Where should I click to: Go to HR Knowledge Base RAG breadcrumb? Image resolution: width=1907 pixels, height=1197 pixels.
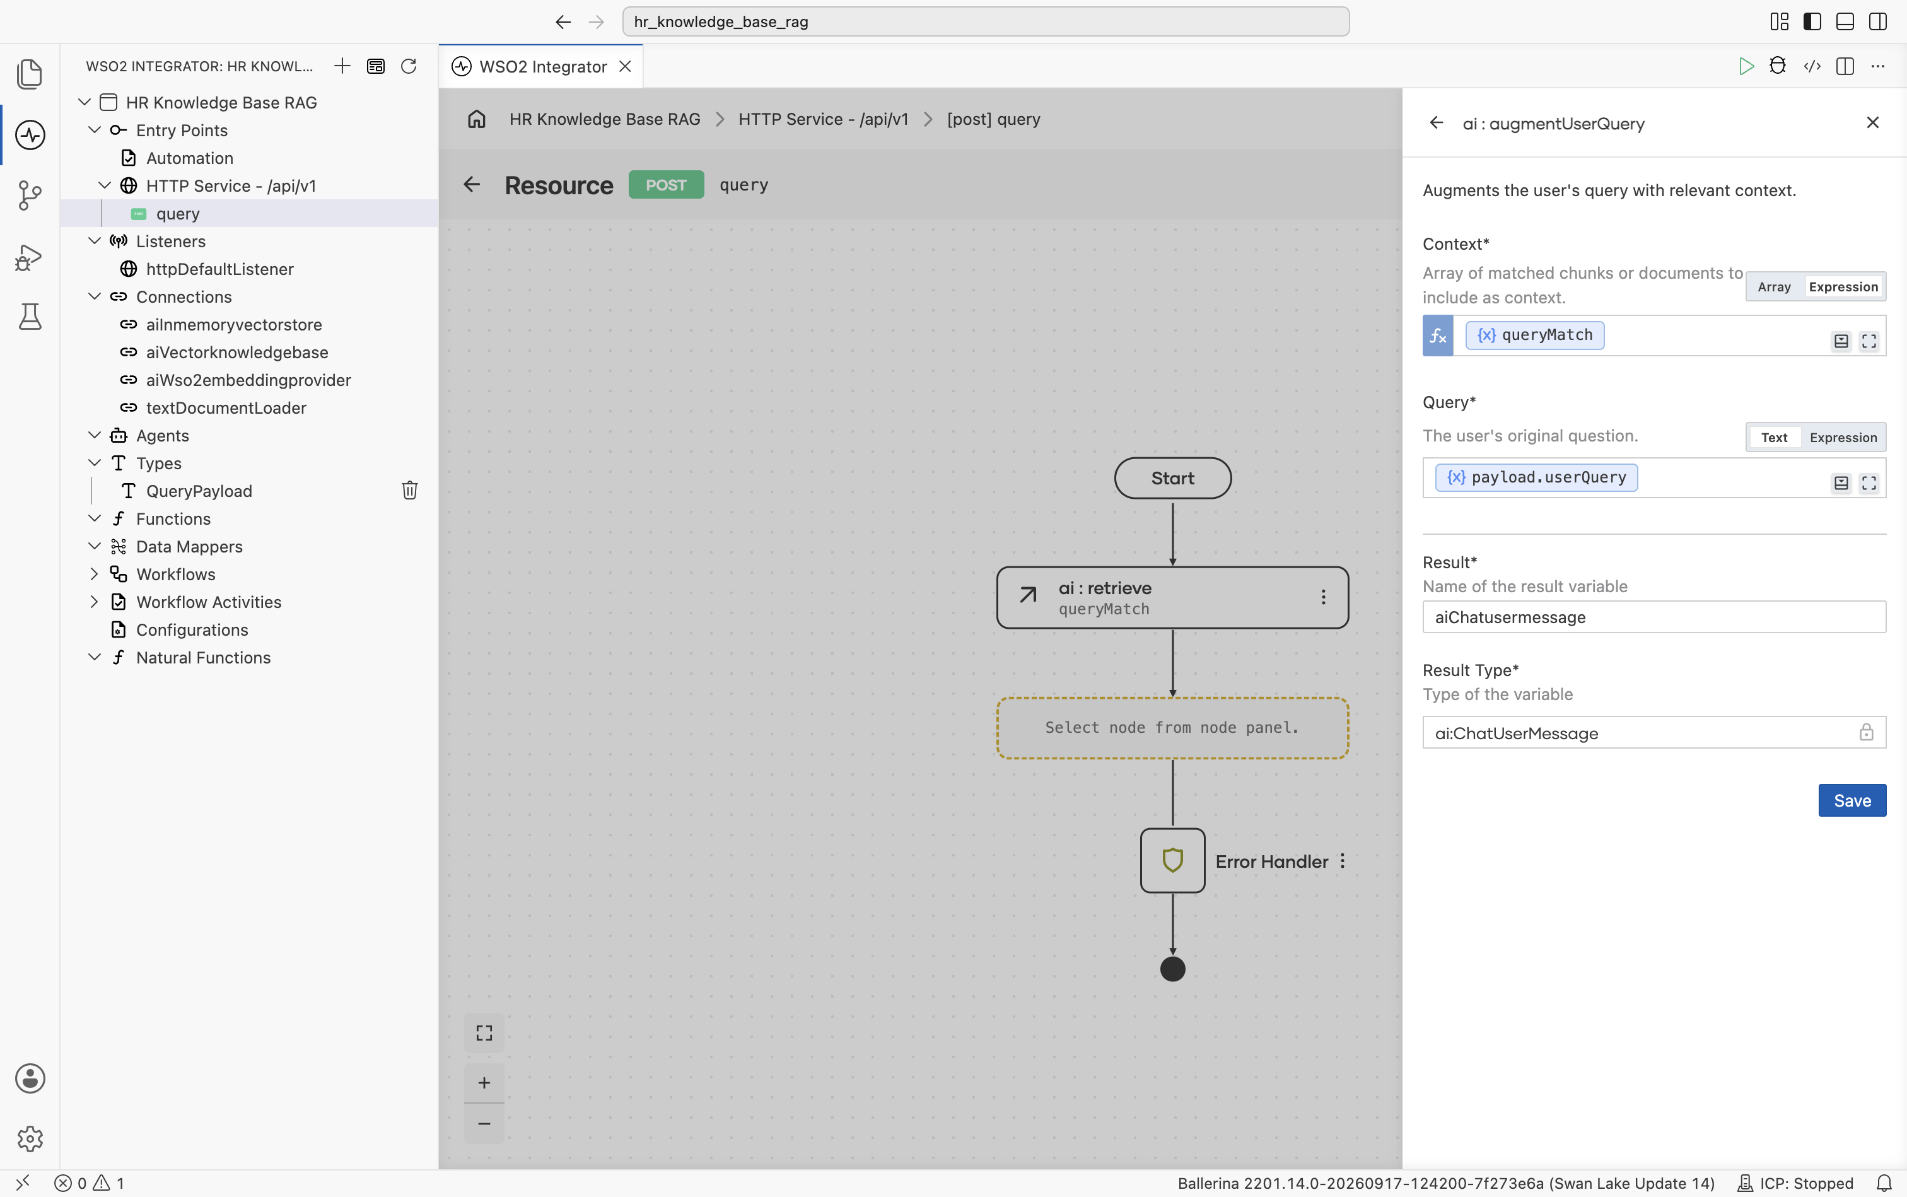click(605, 119)
